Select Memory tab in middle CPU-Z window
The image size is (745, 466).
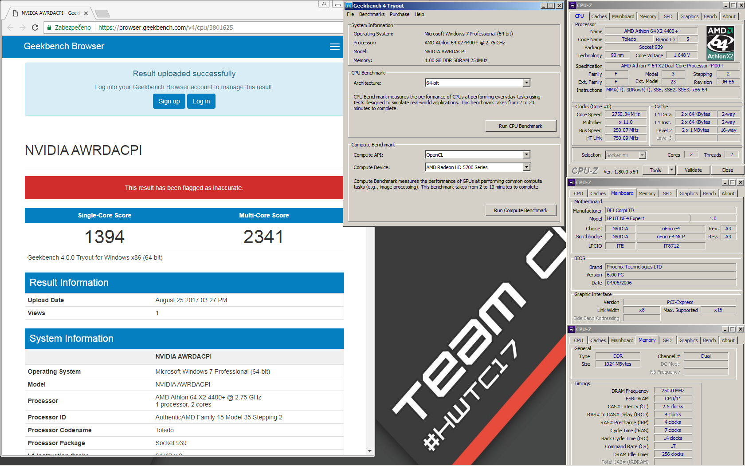coord(647,194)
